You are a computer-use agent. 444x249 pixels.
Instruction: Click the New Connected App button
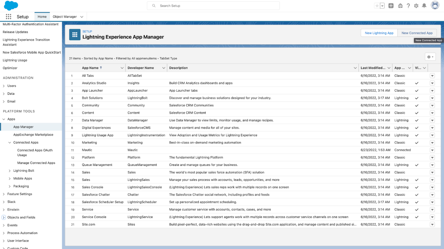click(417, 33)
